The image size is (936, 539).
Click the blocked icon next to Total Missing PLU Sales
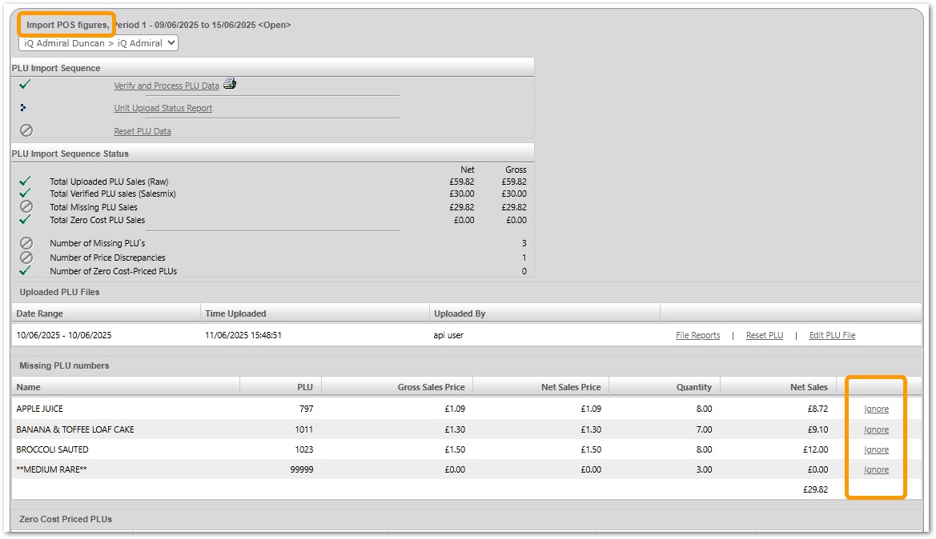click(26, 206)
